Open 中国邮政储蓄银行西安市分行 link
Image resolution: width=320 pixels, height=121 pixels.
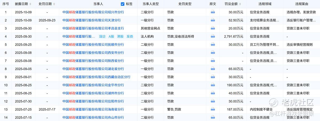pos(93,53)
